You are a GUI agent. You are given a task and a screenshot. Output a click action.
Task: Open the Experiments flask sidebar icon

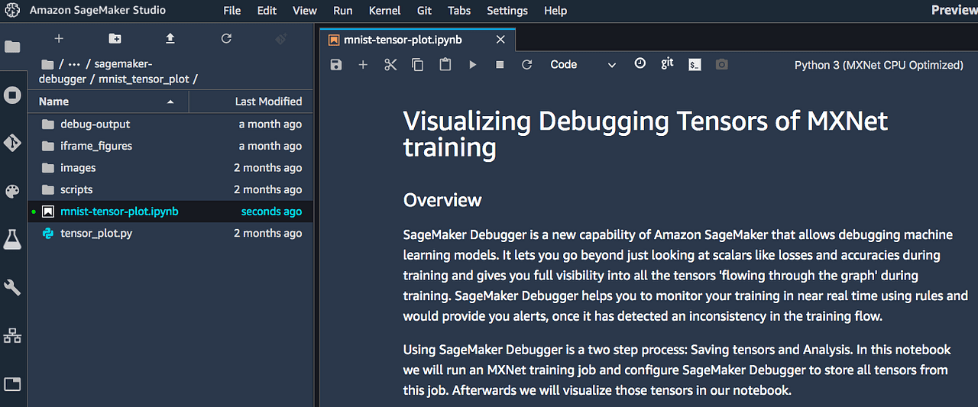click(12, 240)
